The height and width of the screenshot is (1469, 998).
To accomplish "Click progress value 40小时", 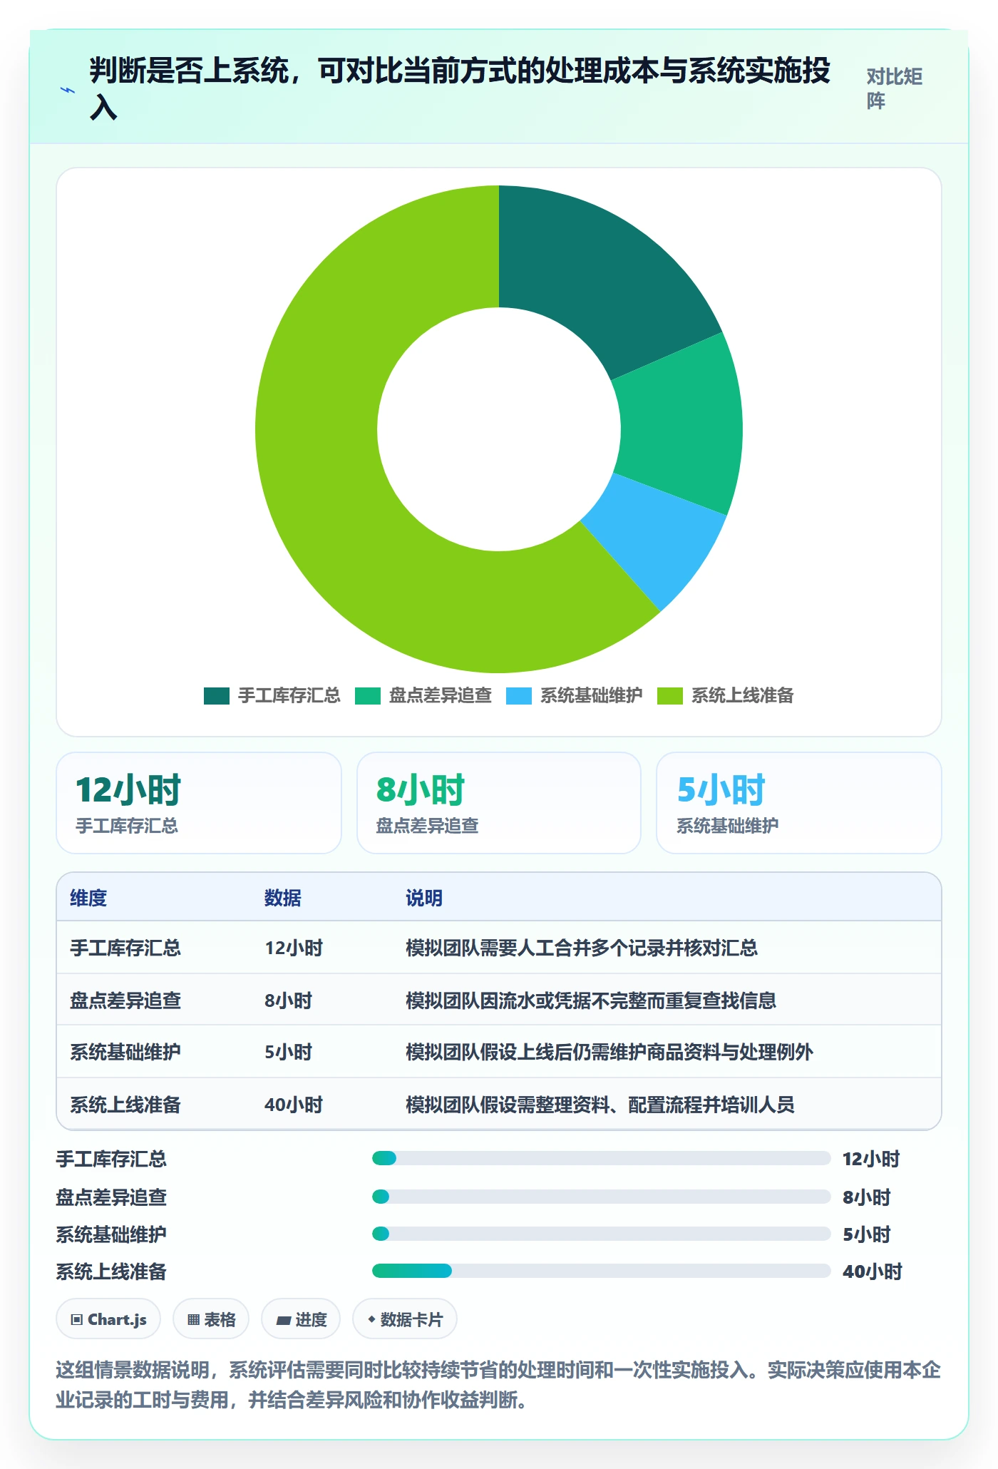I will 873,1271.
